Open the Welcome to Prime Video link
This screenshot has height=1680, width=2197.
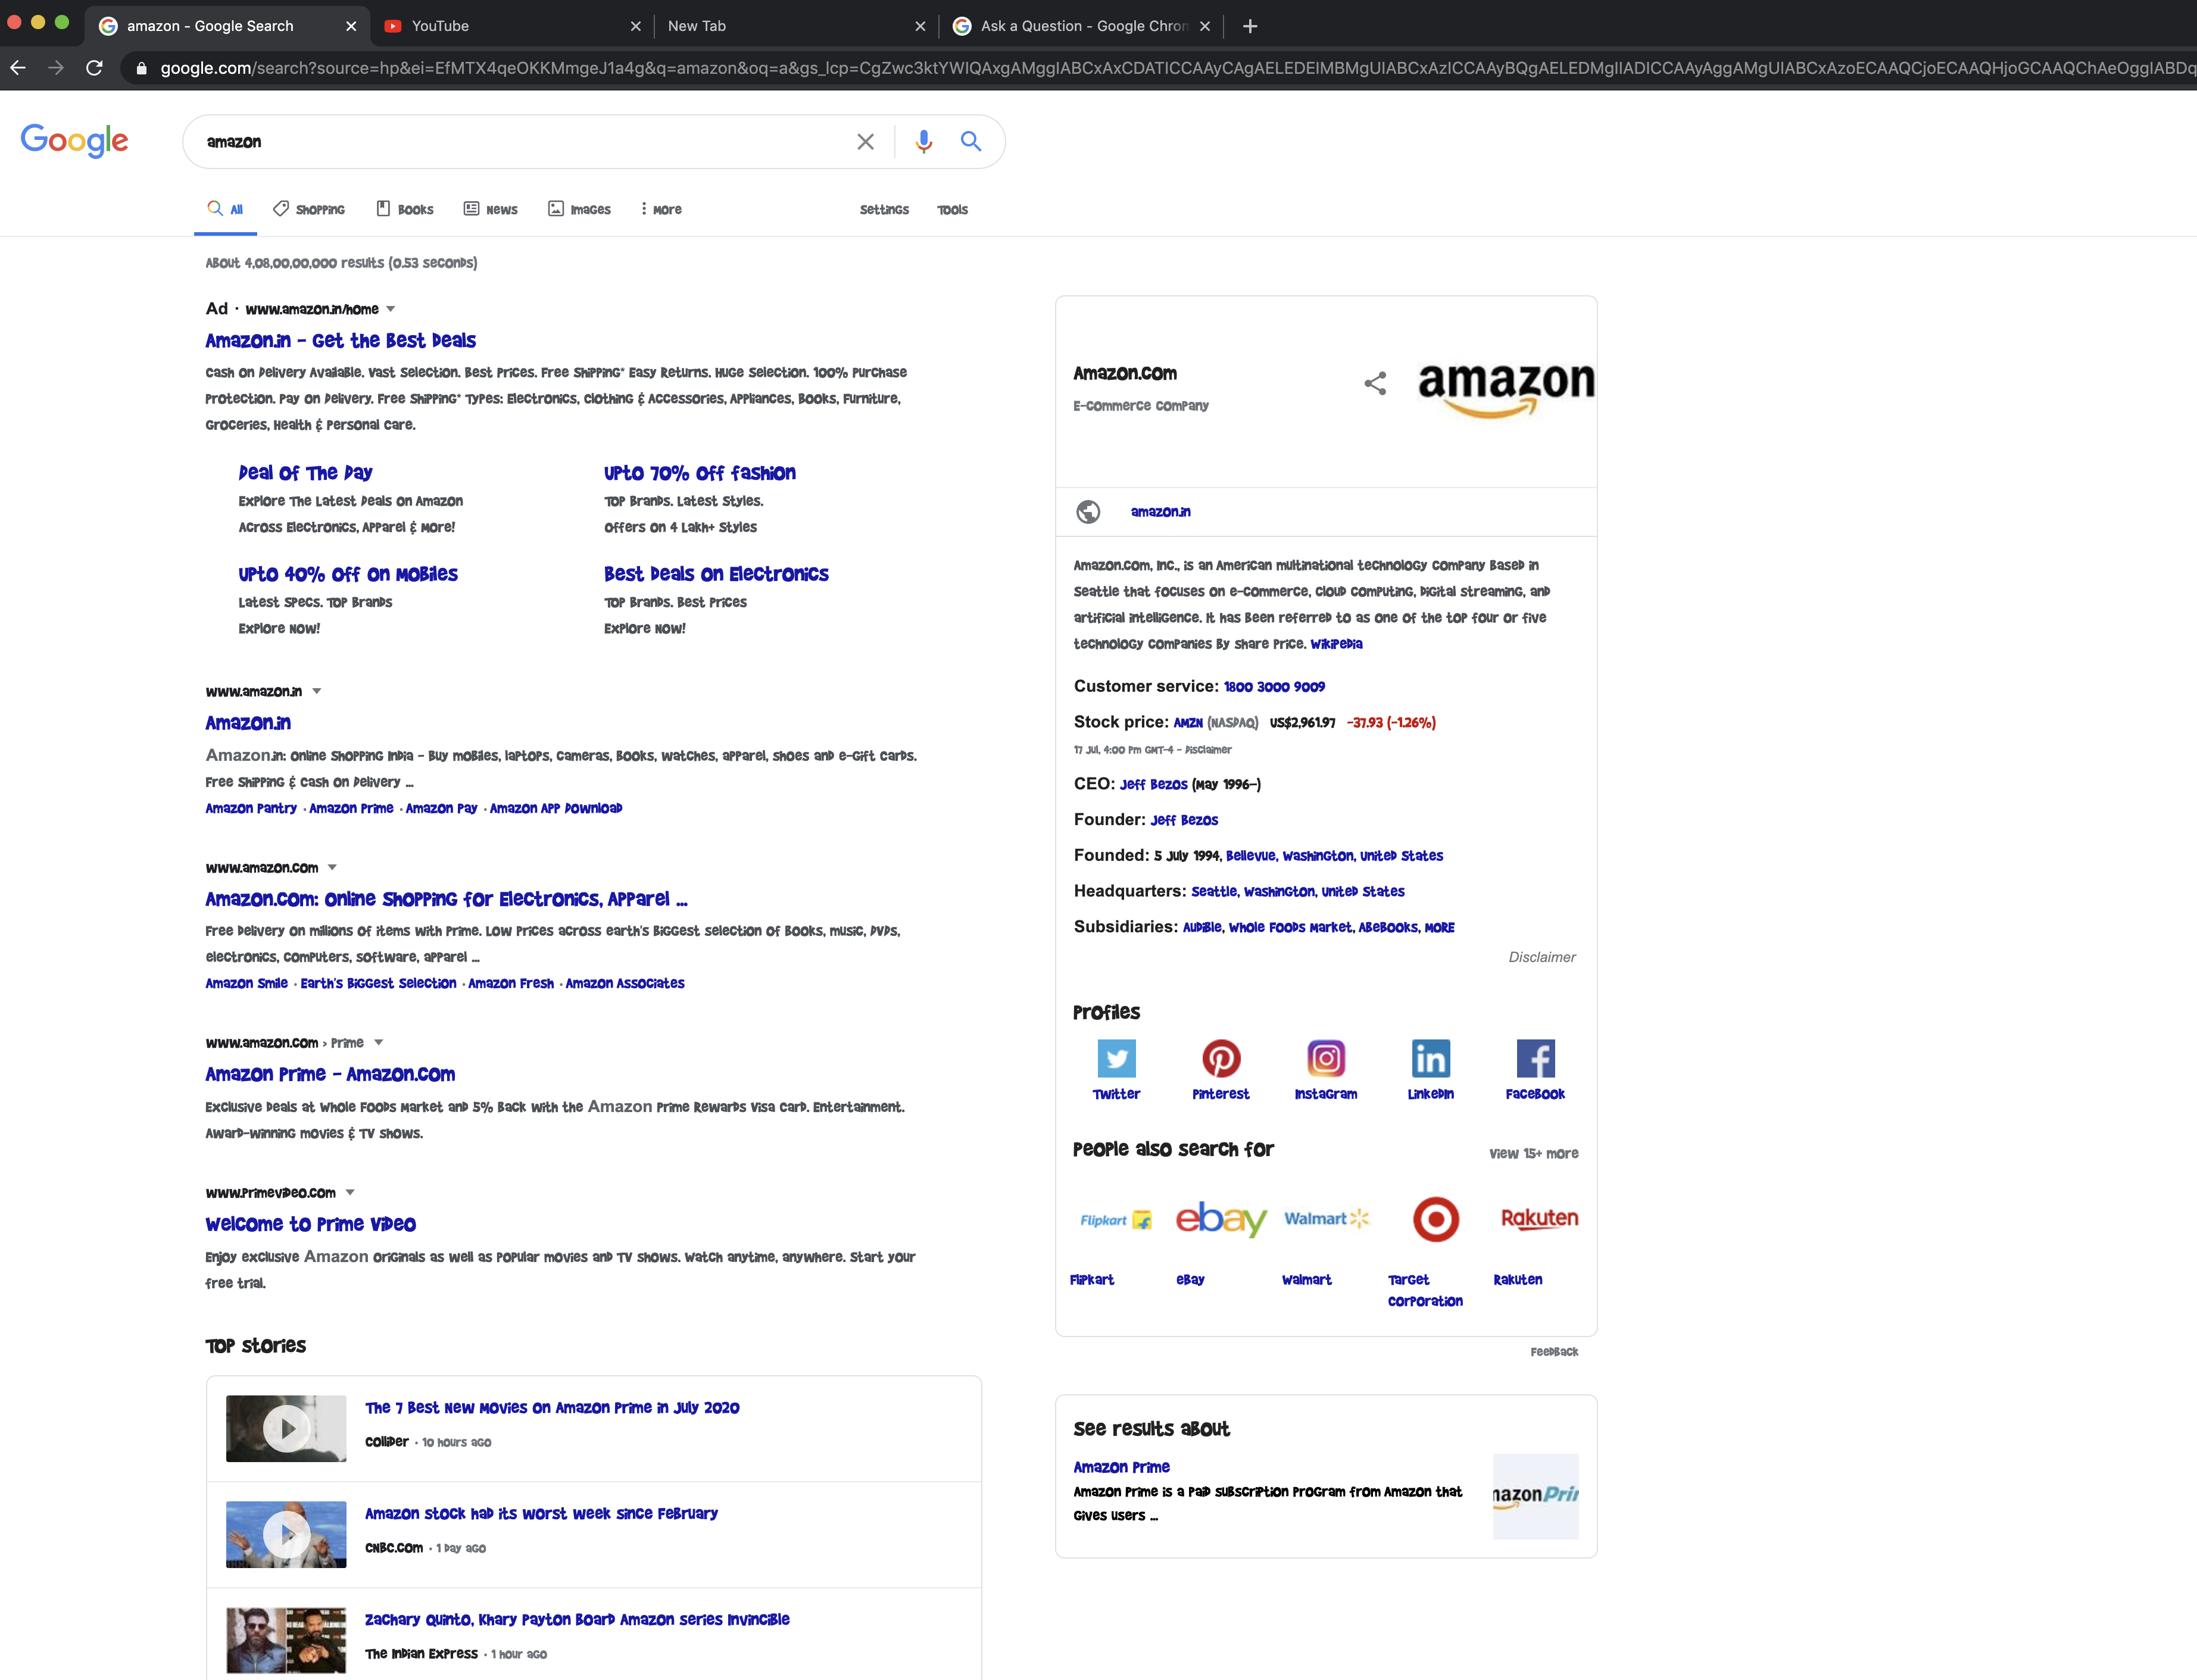[310, 1224]
